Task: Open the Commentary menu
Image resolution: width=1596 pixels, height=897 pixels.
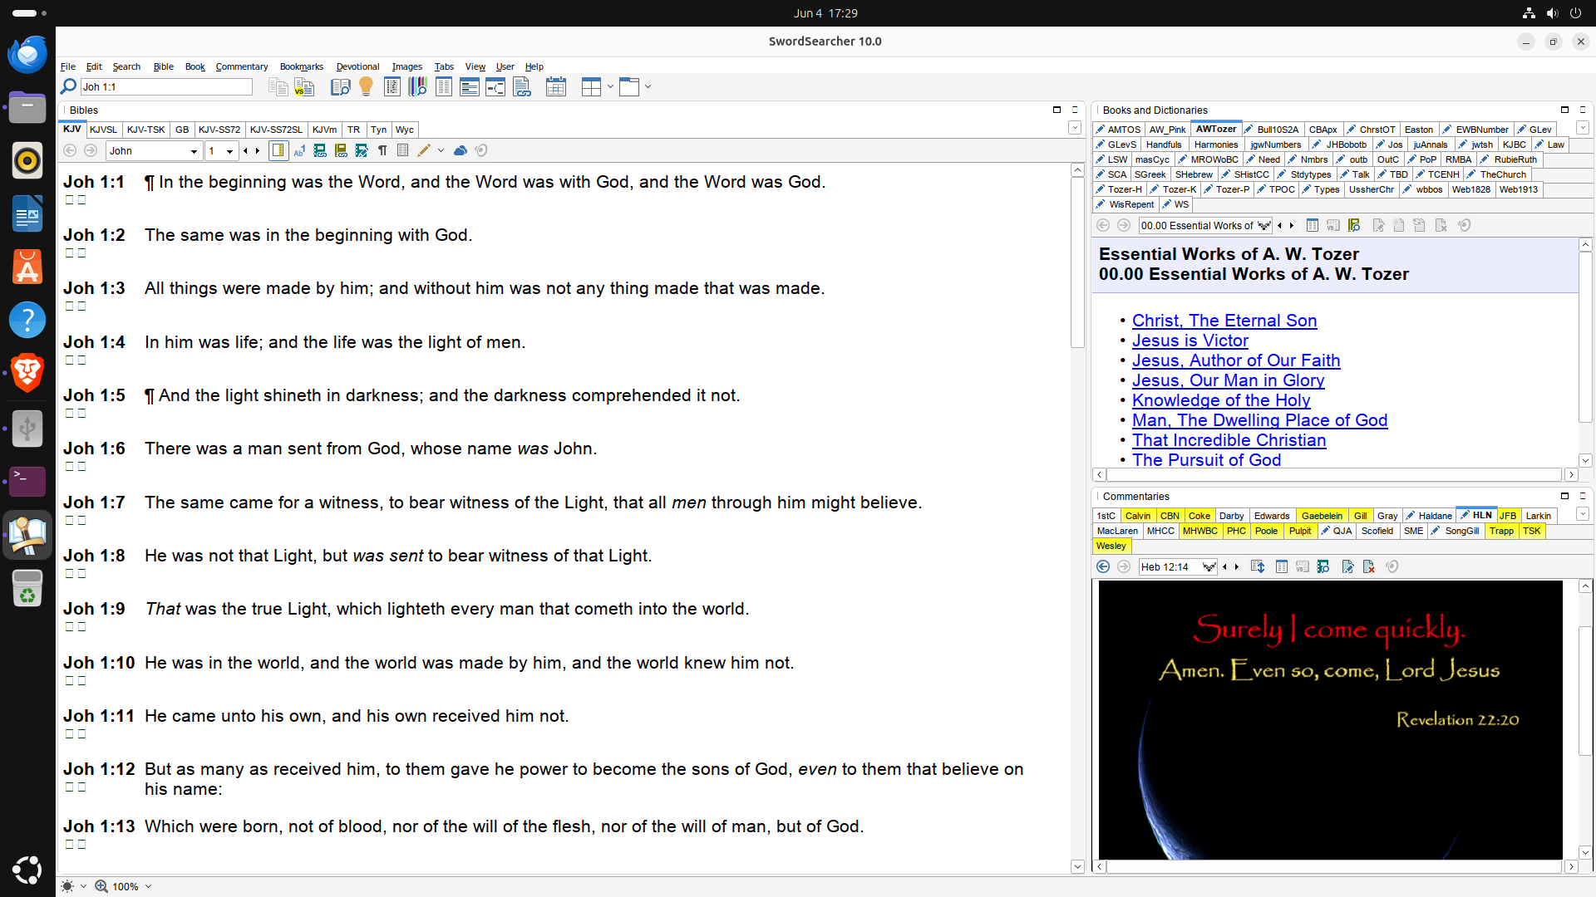Action: point(241,66)
